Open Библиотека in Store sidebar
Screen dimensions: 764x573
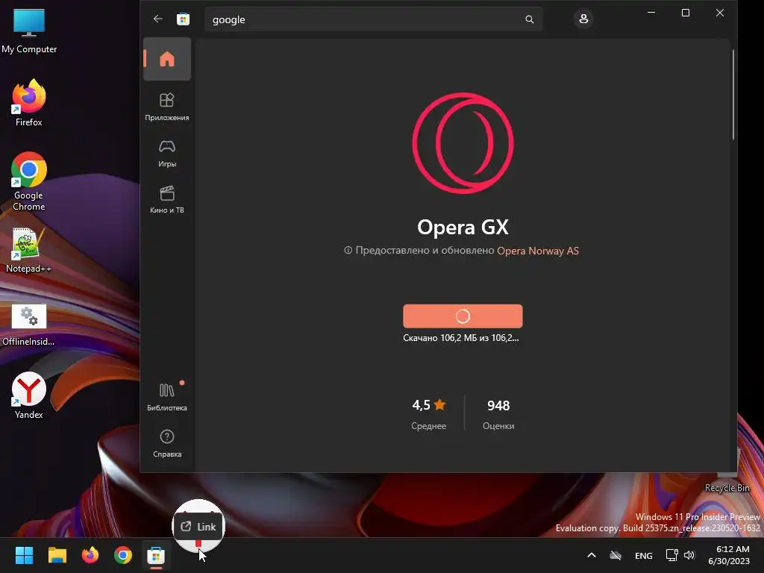click(167, 397)
